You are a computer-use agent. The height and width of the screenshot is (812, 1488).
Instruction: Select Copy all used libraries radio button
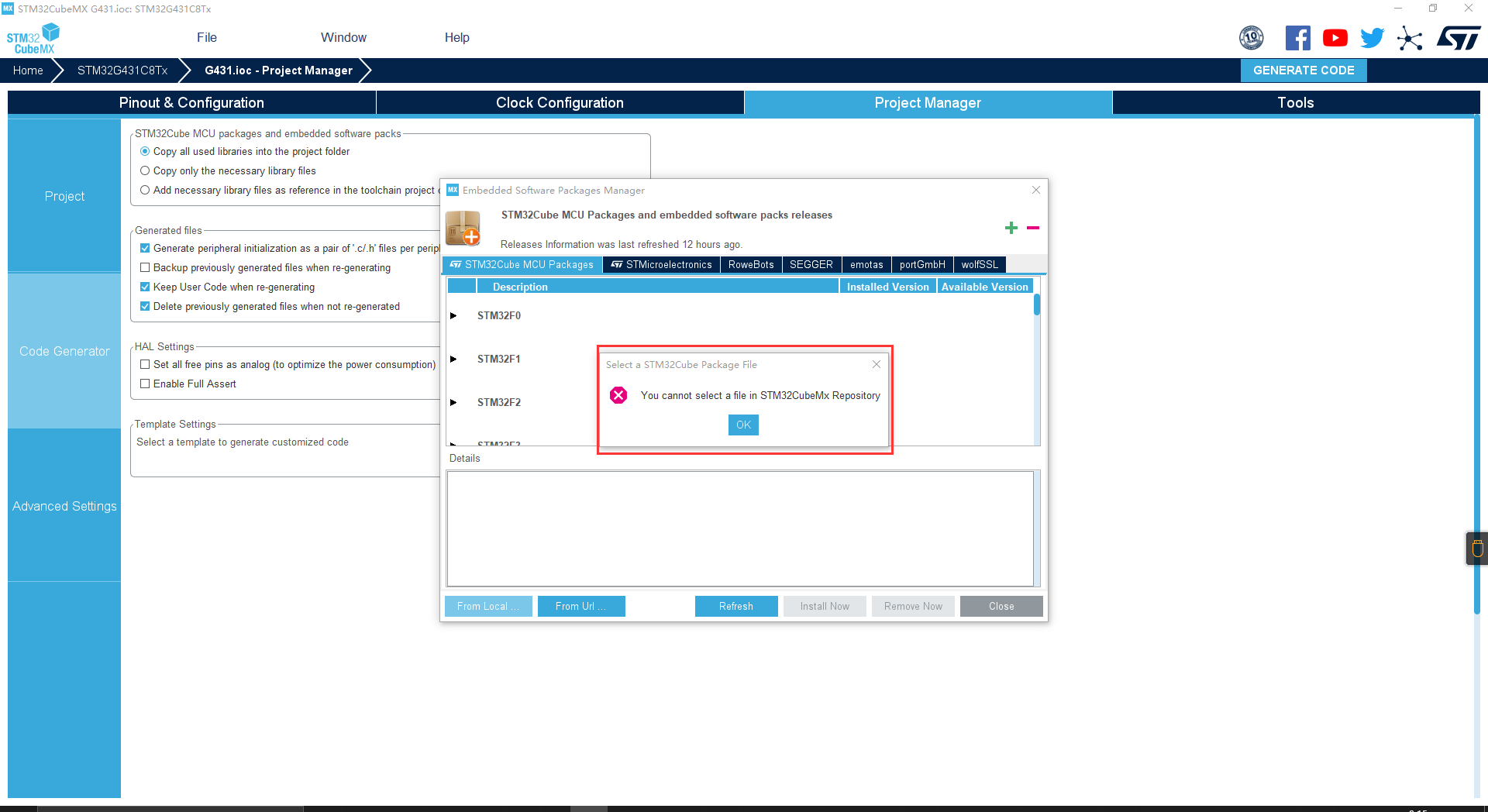pos(145,151)
